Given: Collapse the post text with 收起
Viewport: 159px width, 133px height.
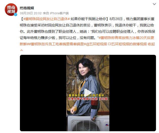Looking at the screenshot, I should coord(151,44).
